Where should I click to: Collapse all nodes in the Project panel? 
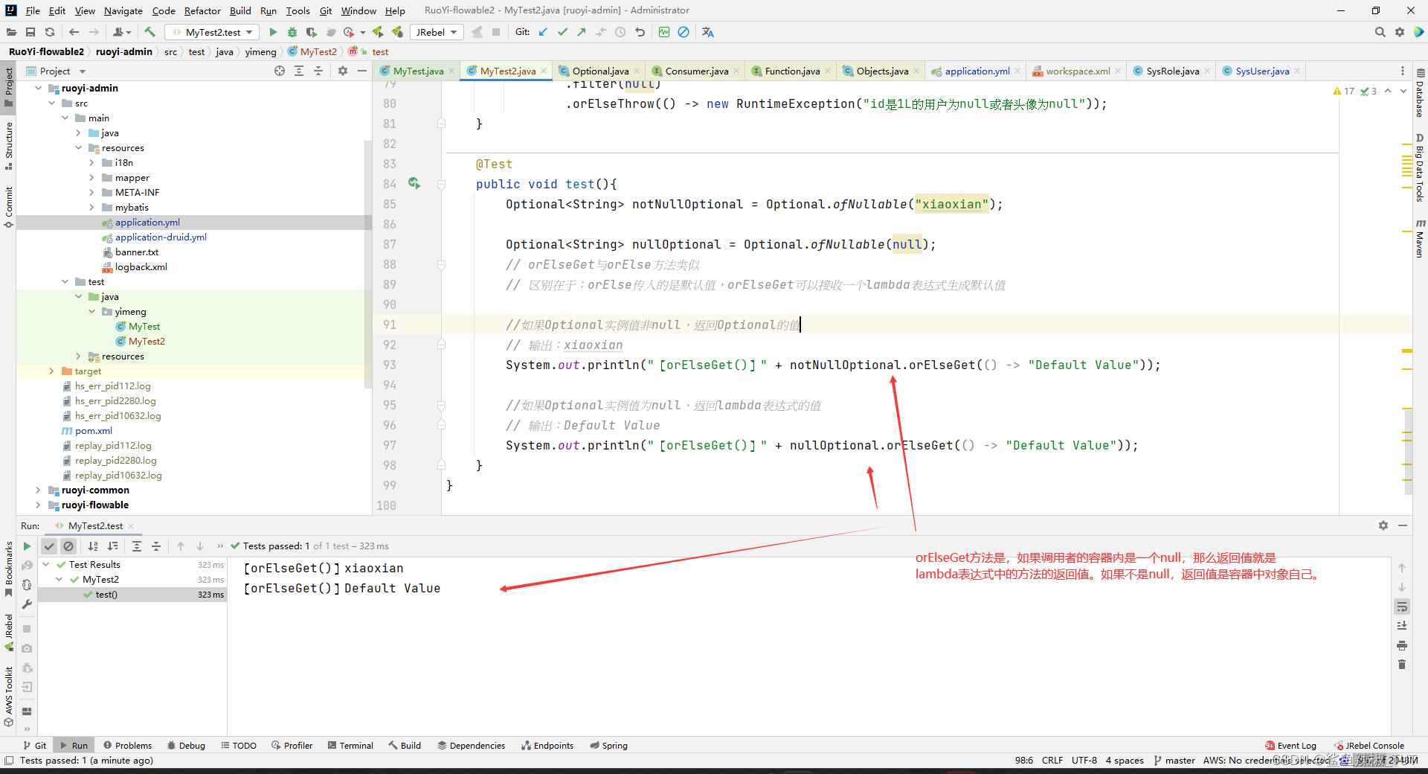click(x=318, y=71)
